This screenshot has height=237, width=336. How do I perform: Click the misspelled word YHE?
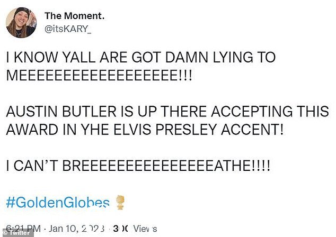pos(95,130)
